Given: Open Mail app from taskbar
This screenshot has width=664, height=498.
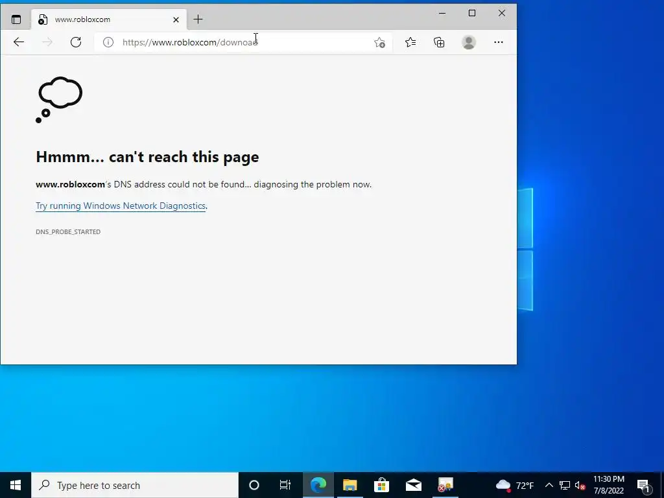Looking at the screenshot, I should [413, 485].
